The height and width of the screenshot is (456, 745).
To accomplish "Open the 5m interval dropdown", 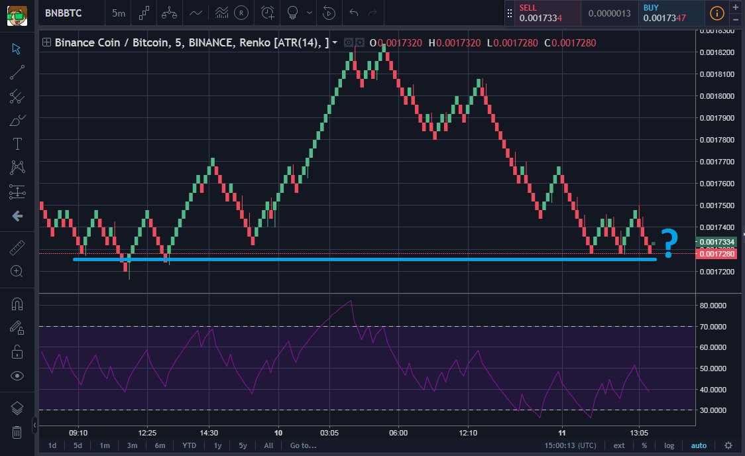I will point(119,13).
